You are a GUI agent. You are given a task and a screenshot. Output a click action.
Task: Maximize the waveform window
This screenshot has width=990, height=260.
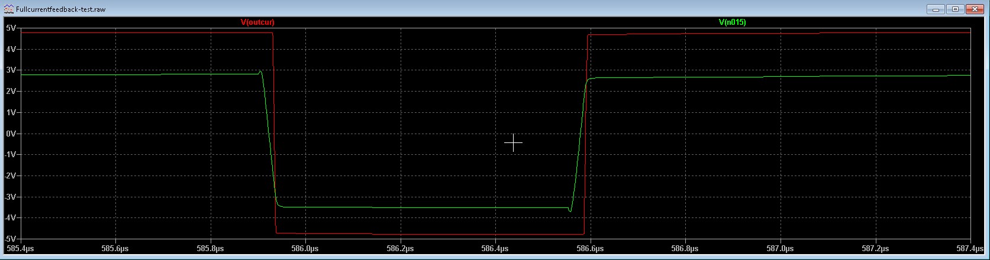tap(955, 9)
